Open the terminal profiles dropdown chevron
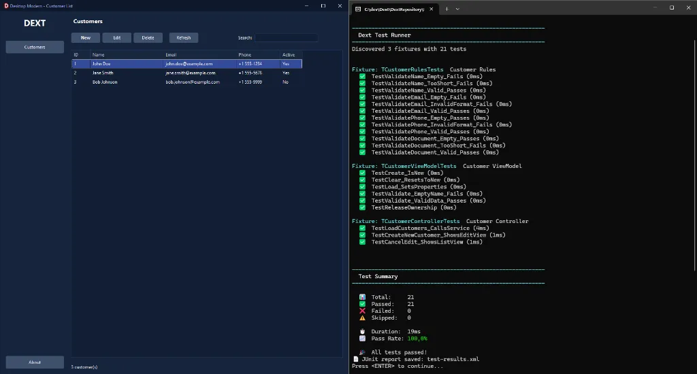 click(457, 9)
